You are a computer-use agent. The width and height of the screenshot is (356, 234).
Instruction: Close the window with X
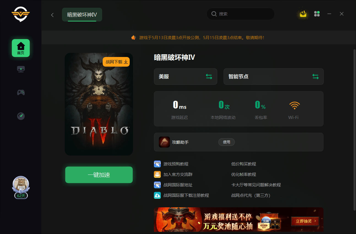coord(342,14)
